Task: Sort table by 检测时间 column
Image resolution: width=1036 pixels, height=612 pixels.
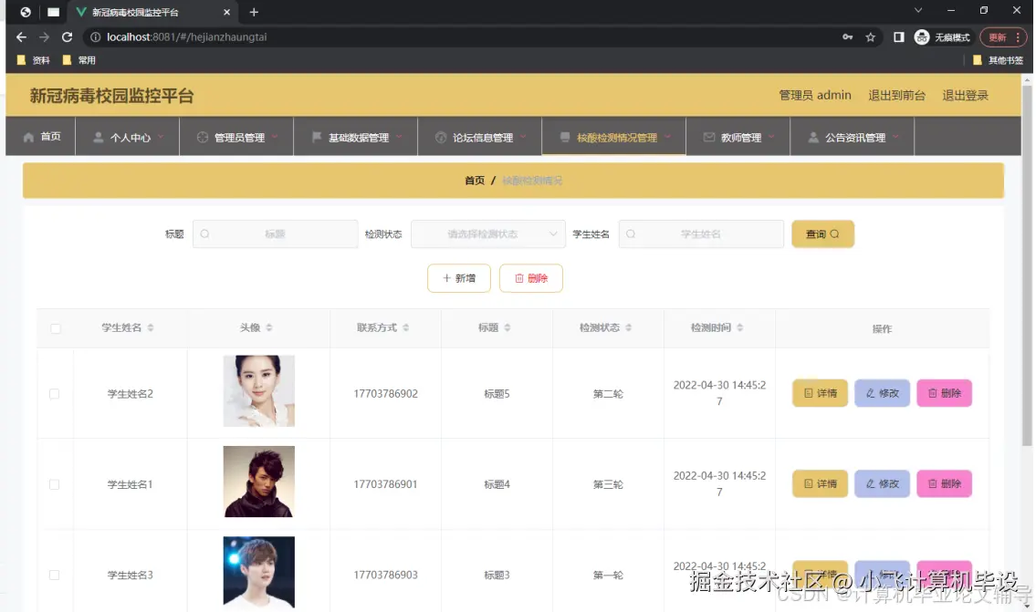Action: coord(740,327)
